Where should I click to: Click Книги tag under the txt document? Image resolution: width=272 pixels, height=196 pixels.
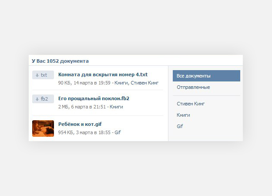(x=121, y=83)
